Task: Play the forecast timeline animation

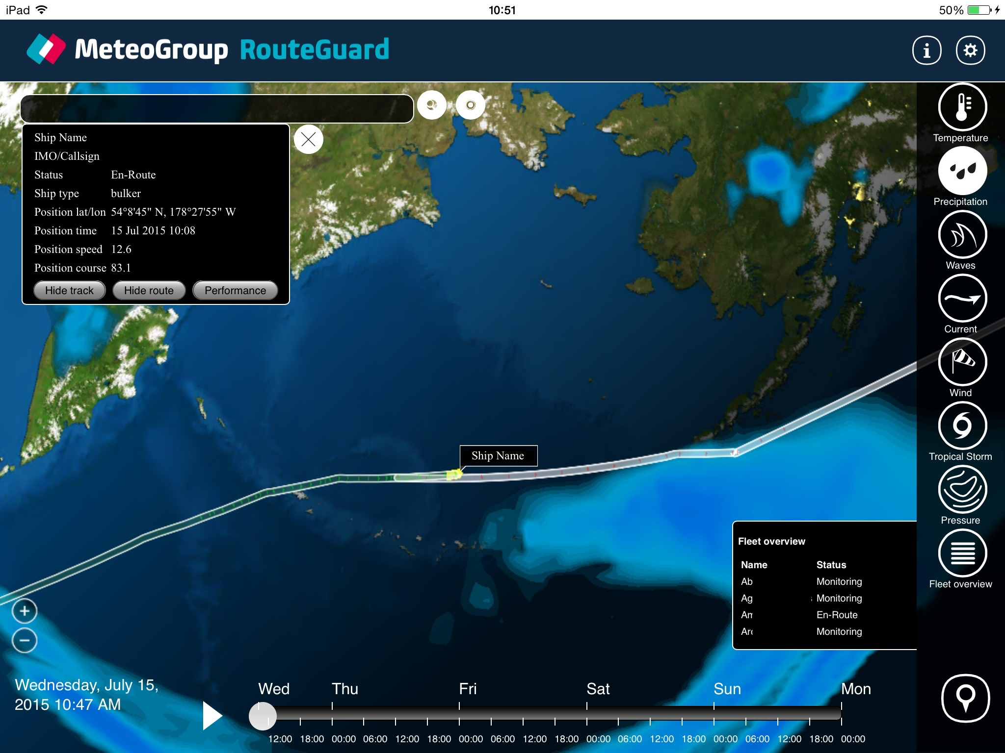Action: (x=212, y=716)
